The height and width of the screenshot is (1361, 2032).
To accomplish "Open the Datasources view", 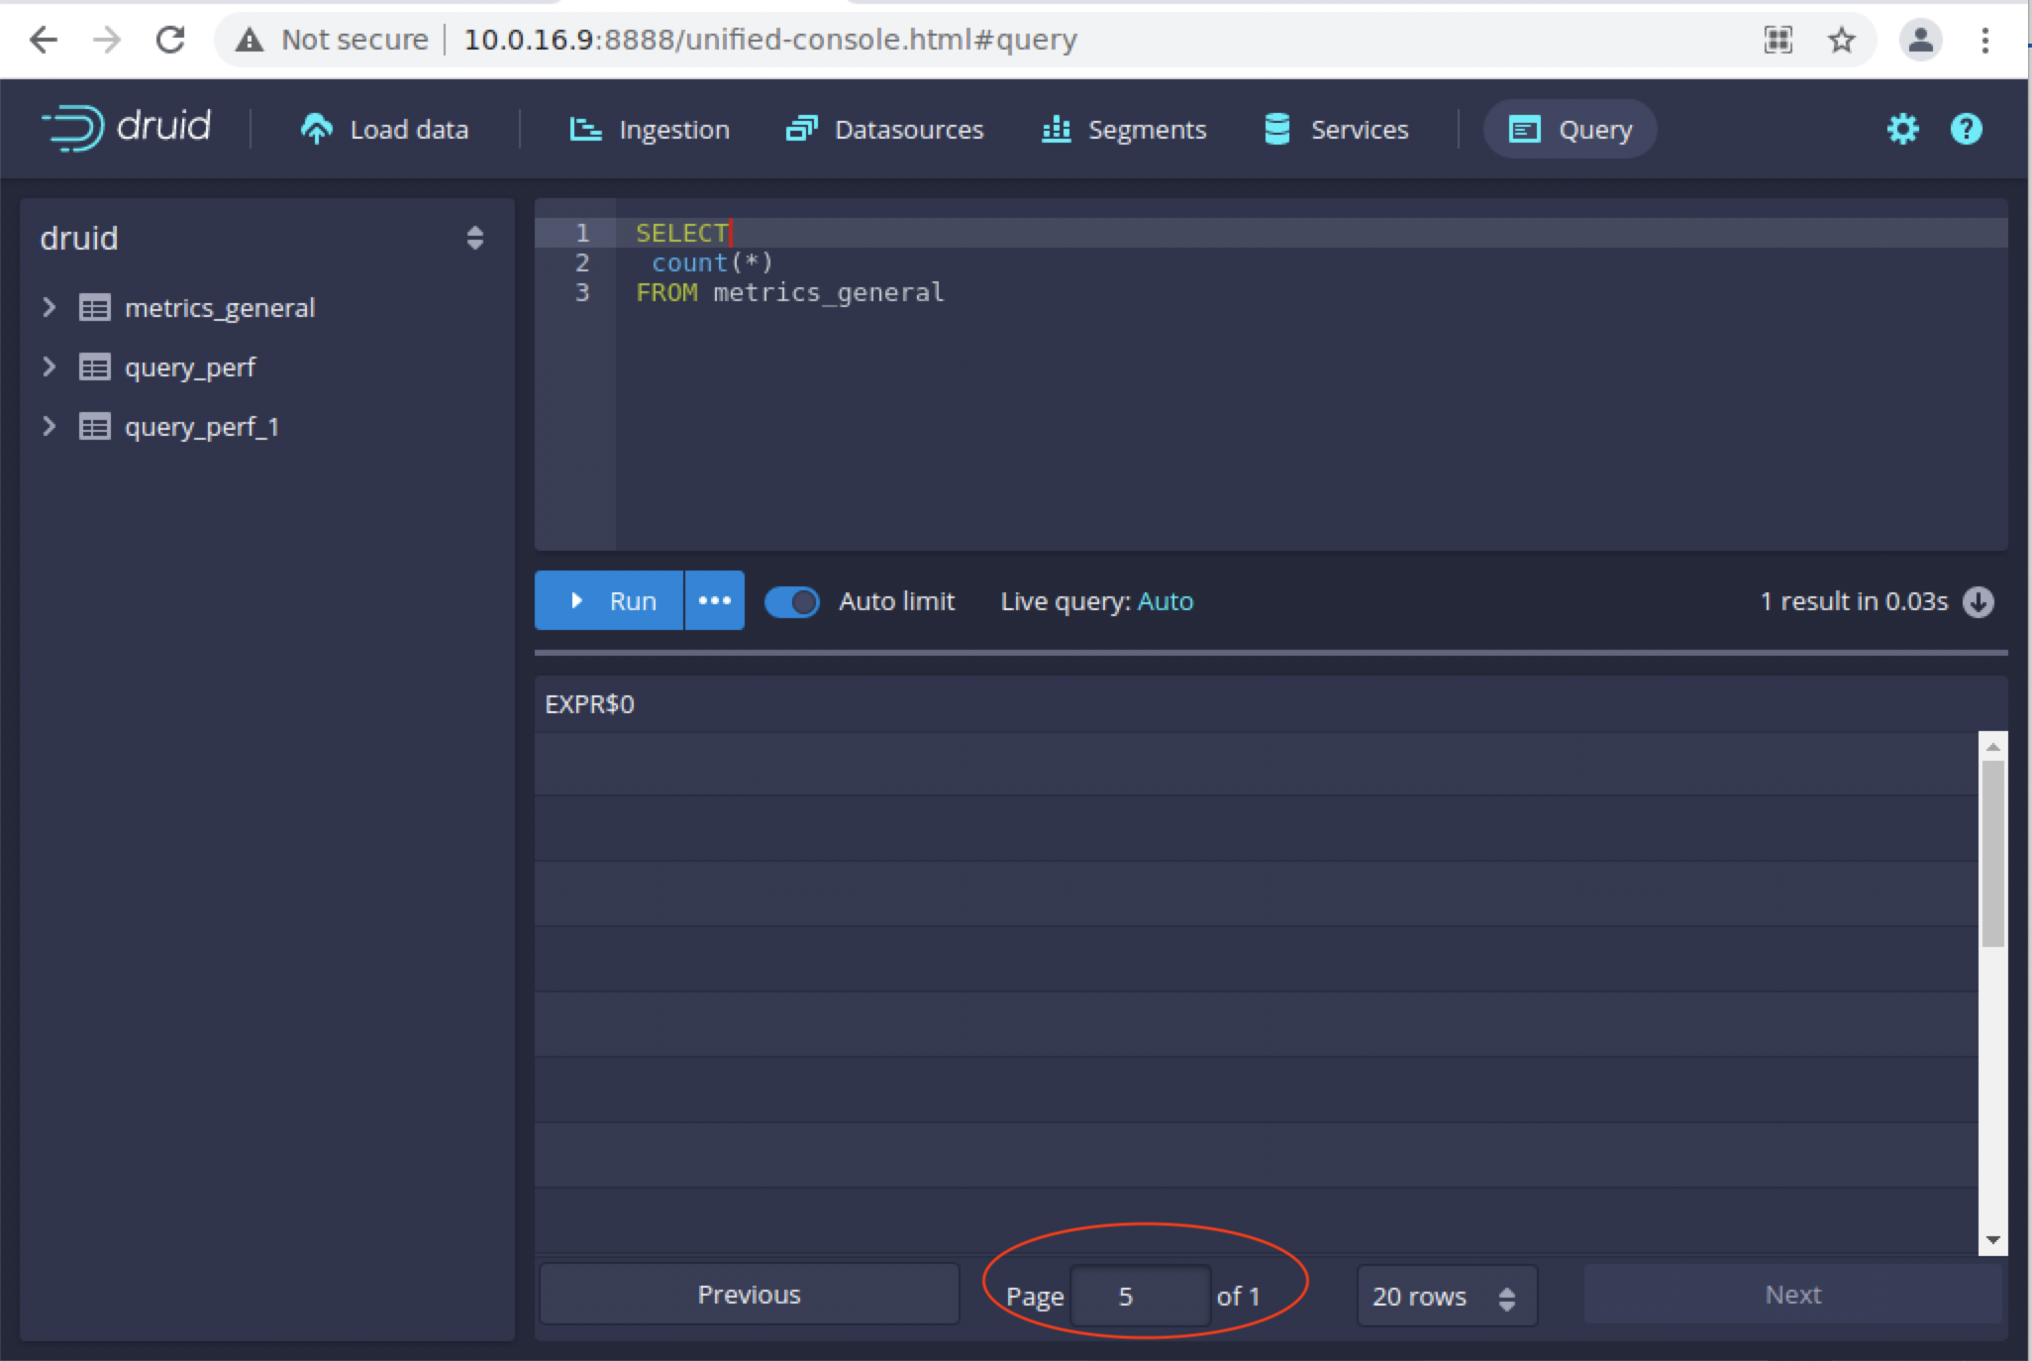I will point(884,129).
